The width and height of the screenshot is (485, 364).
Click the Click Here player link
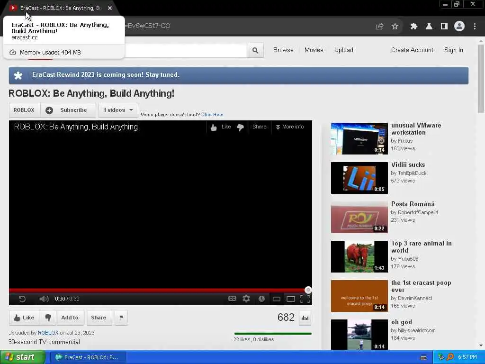212,115
